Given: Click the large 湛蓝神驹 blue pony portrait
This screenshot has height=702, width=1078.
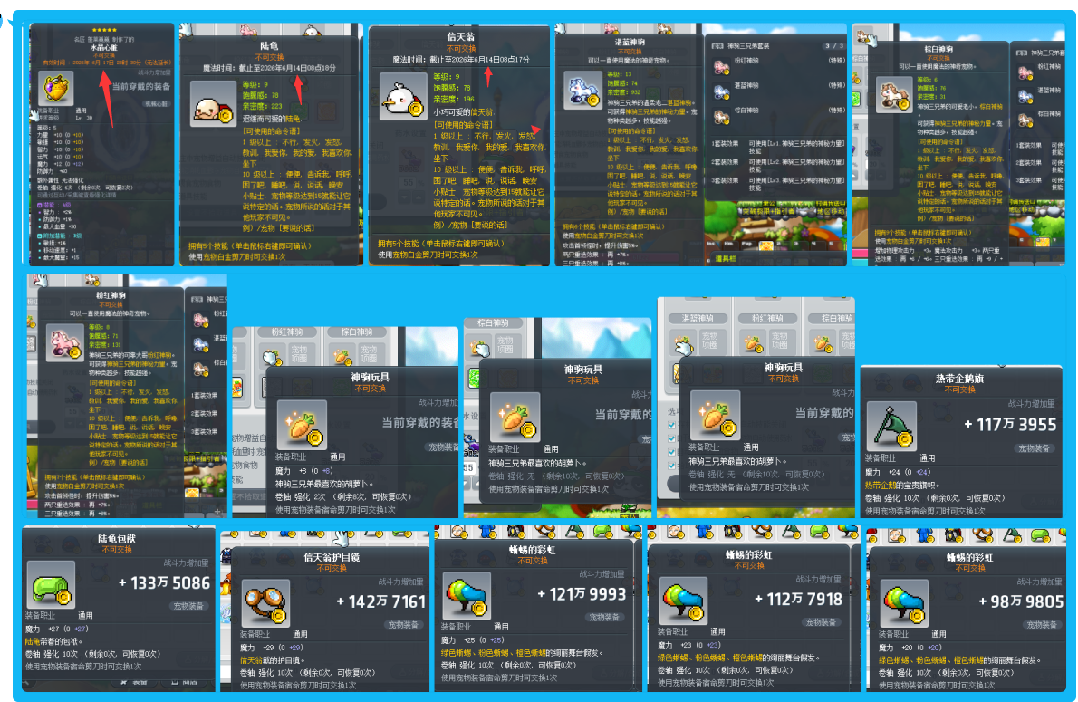Looking at the screenshot, I should [x=583, y=90].
